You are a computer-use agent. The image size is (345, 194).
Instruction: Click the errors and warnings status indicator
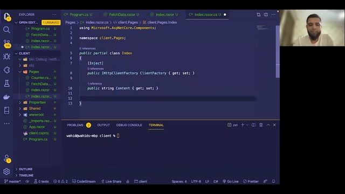(60, 181)
